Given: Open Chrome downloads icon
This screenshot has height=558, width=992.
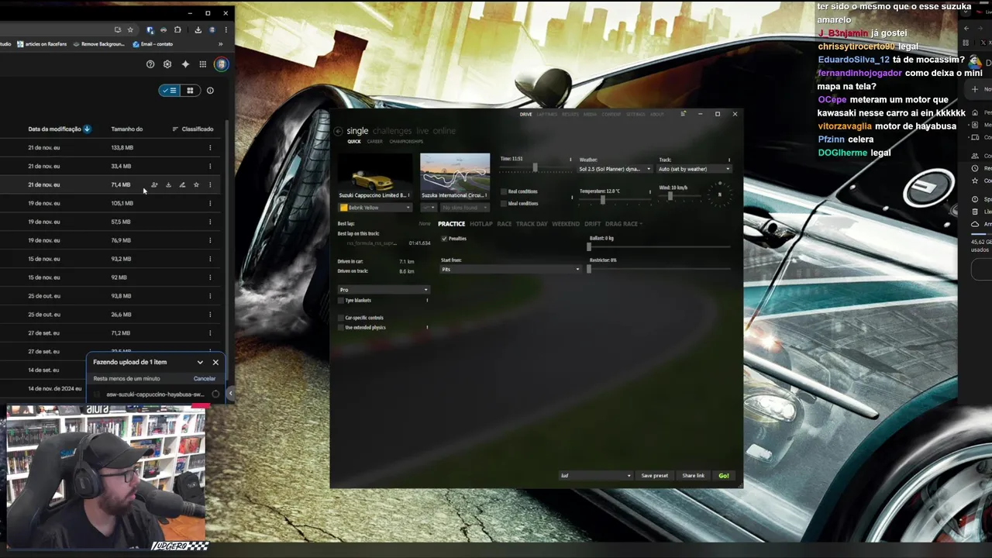Looking at the screenshot, I should coord(198,29).
